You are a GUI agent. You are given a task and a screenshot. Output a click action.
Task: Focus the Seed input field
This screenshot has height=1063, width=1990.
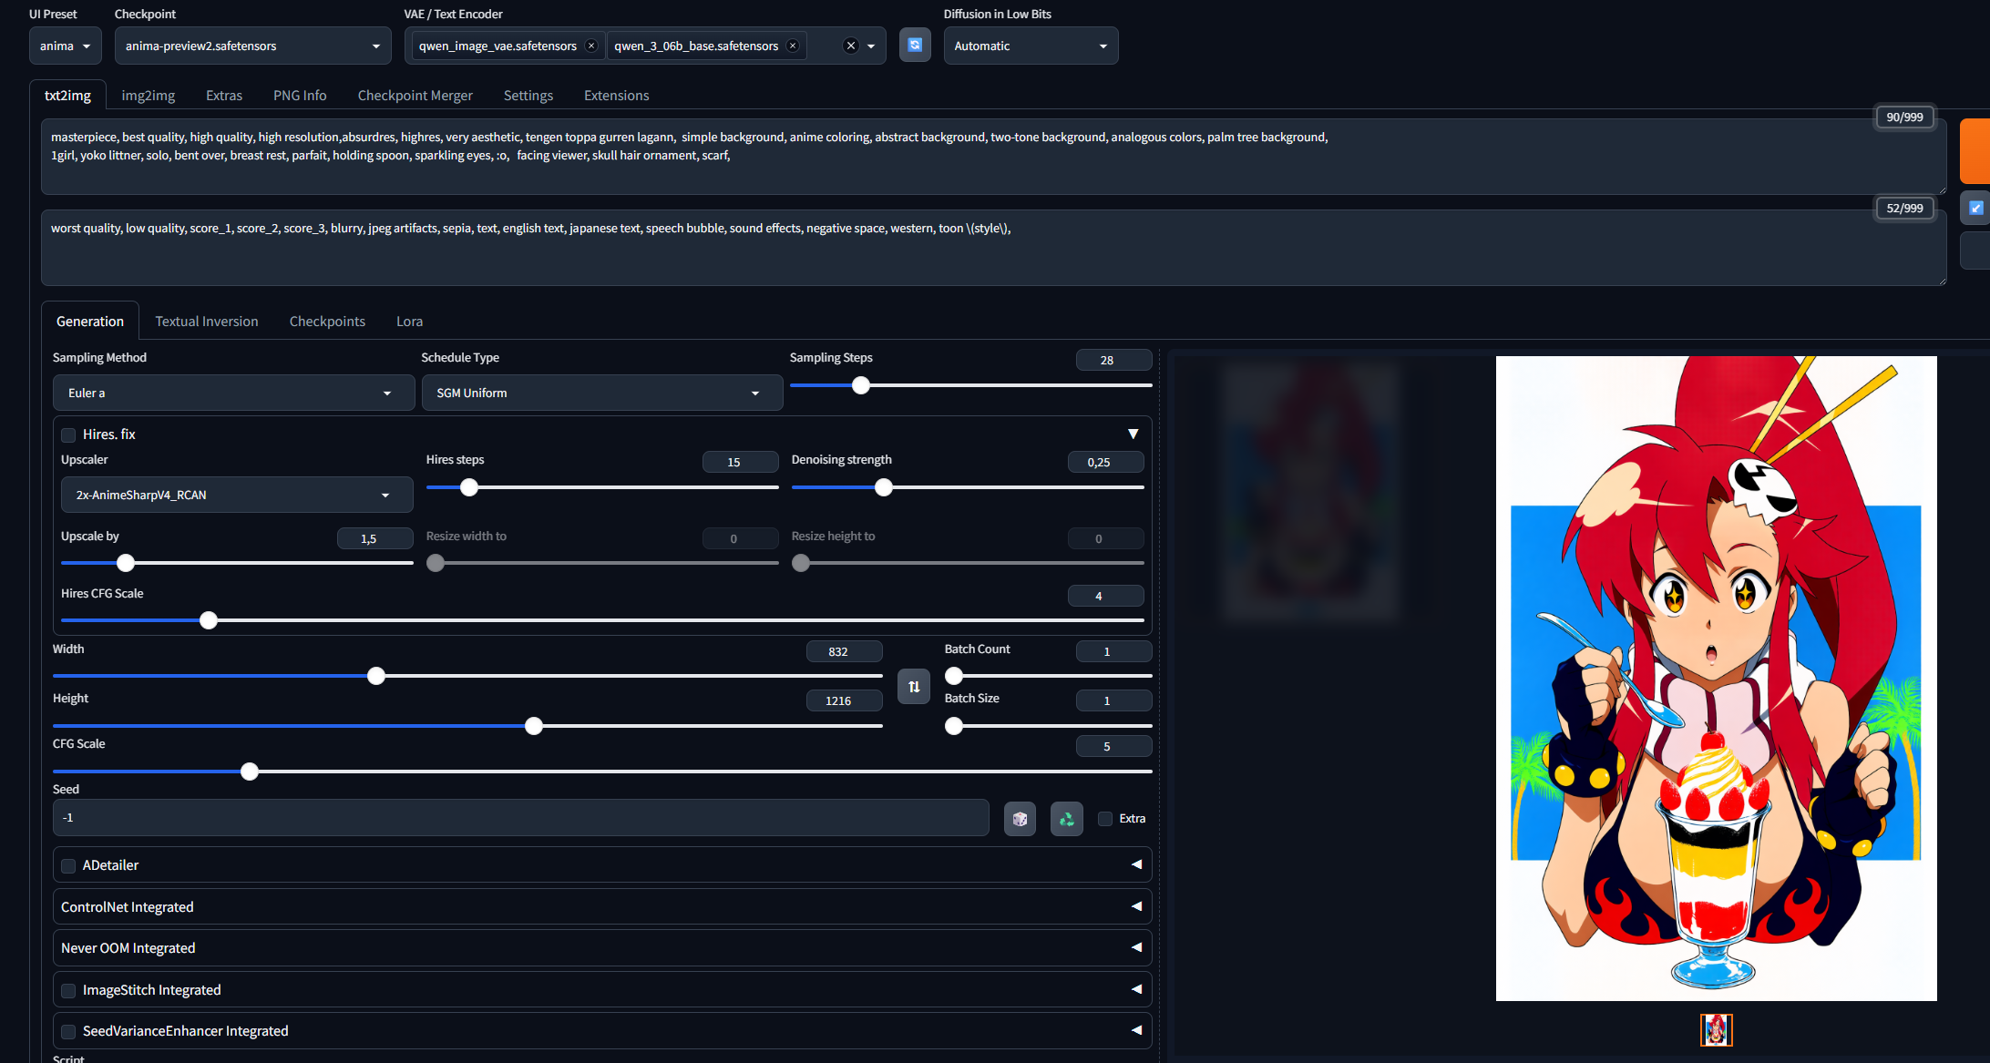click(521, 818)
